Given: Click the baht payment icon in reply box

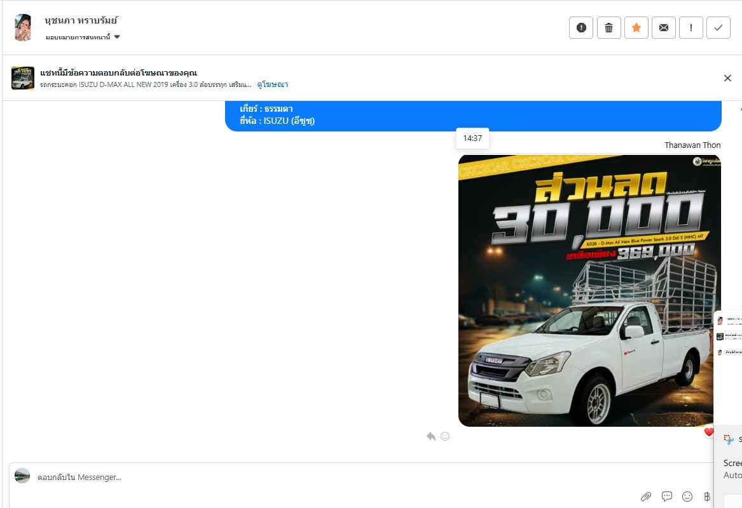Looking at the screenshot, I should pos(707,496).
